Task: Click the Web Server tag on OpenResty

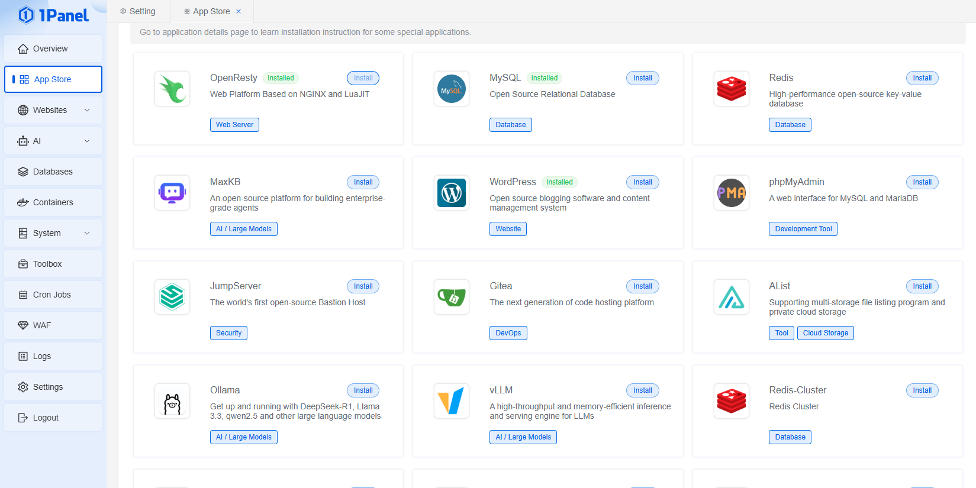Action: (x=234, y=125)
